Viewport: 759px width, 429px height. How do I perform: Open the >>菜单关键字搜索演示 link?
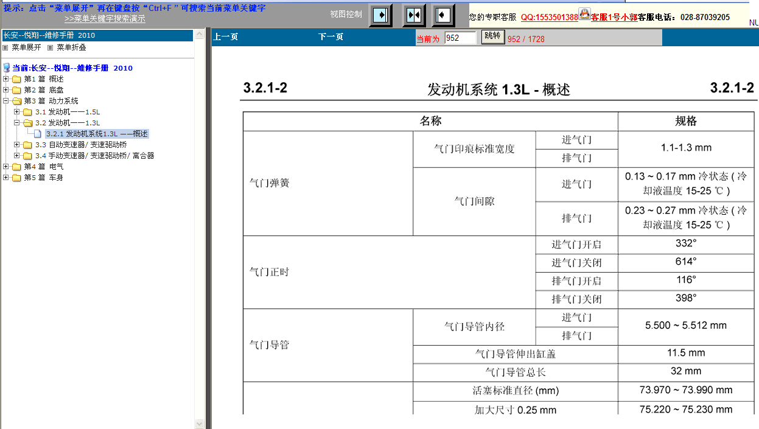point(105,19)
